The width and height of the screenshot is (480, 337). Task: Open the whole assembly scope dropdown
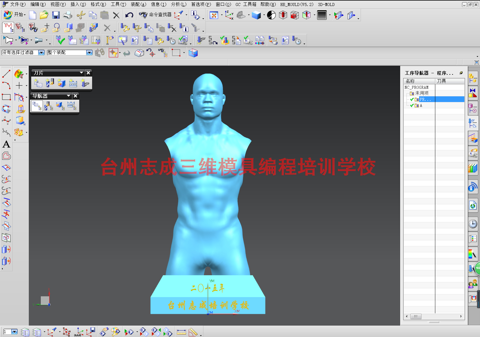(89, 53)
